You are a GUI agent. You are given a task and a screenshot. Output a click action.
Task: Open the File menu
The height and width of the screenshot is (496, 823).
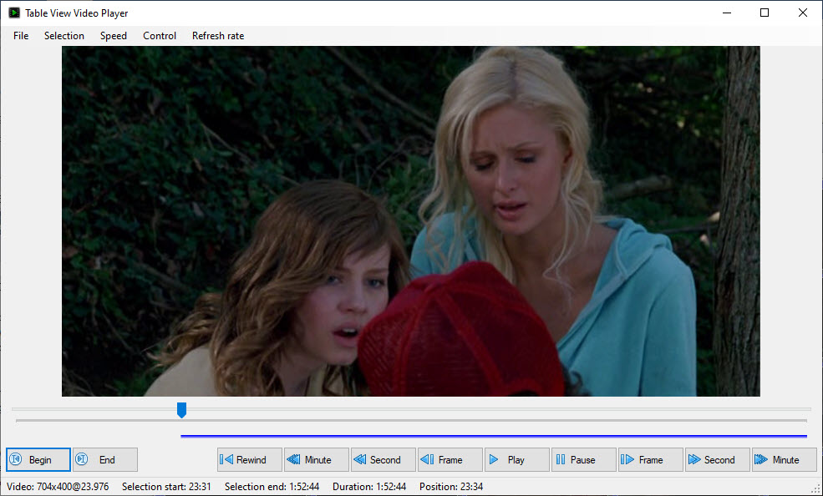[x=21, y=36]
